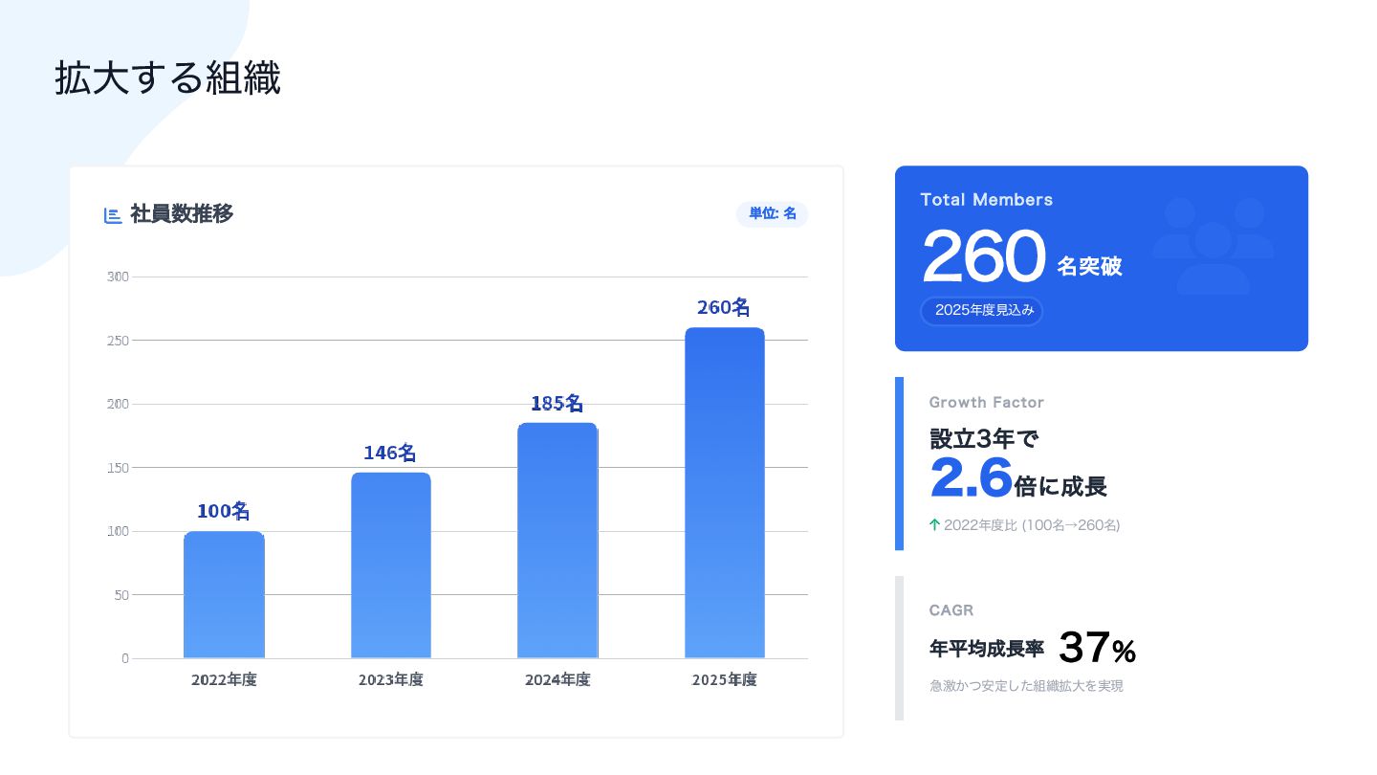
Task: Click the 37% figure
Action: click(x=1098, y=648)
